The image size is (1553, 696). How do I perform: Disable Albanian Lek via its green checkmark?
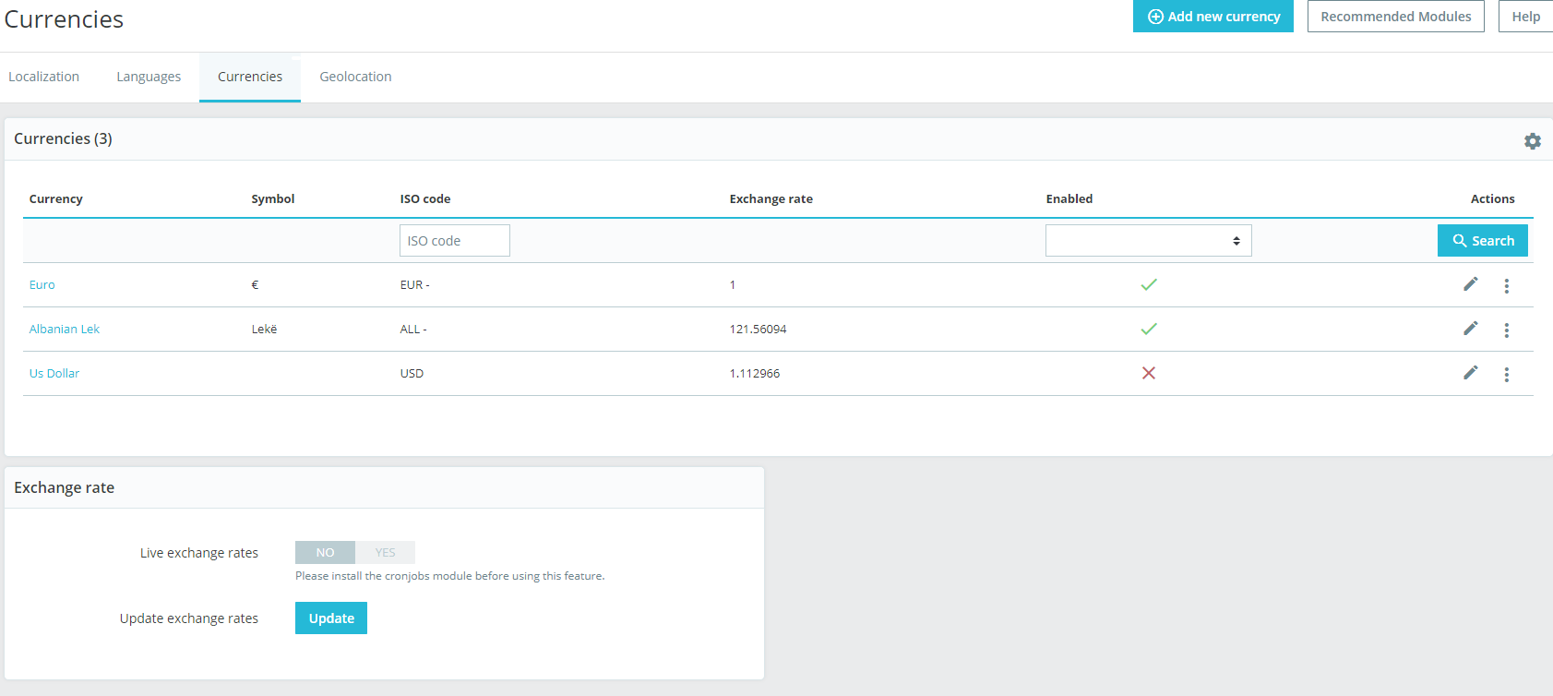[1149, 329]
